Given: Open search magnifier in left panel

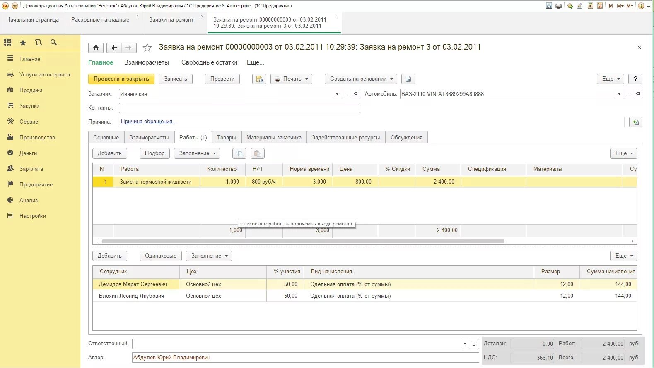Looking at the screenshot, I should click(53, 43).
